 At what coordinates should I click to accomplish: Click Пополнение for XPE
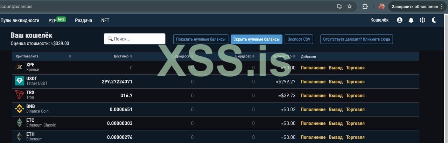313,67
